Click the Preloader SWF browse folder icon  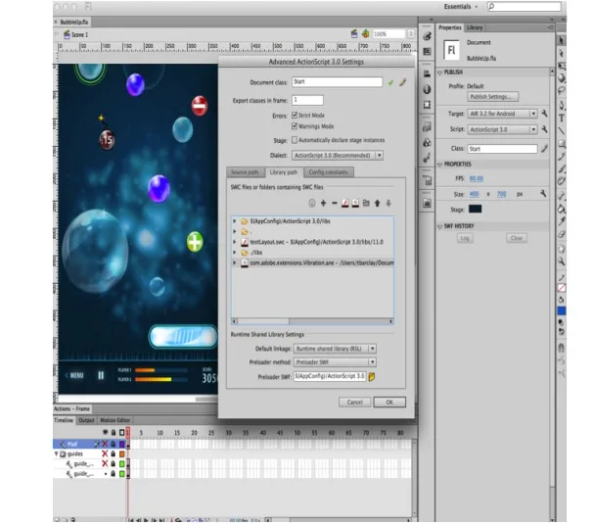click(372, 376)
